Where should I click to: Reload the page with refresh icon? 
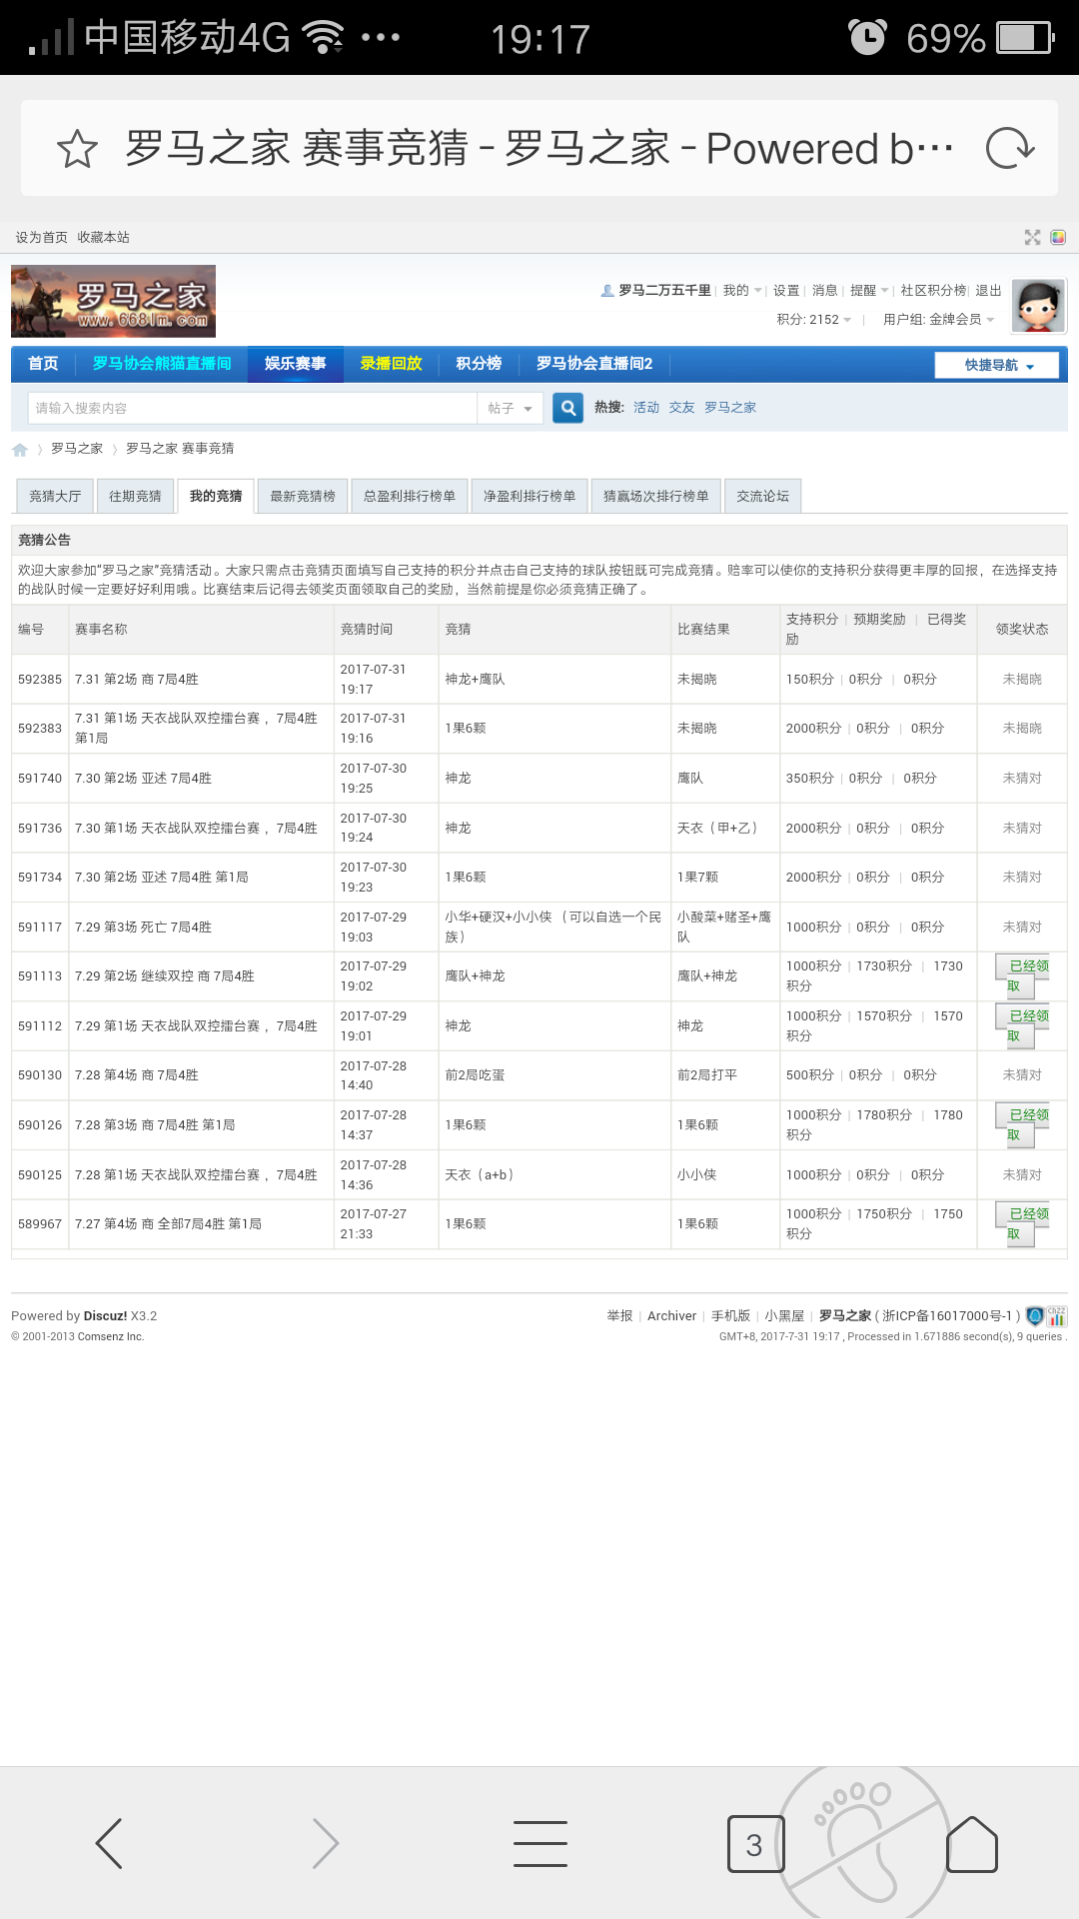(x=1009, y=149)
